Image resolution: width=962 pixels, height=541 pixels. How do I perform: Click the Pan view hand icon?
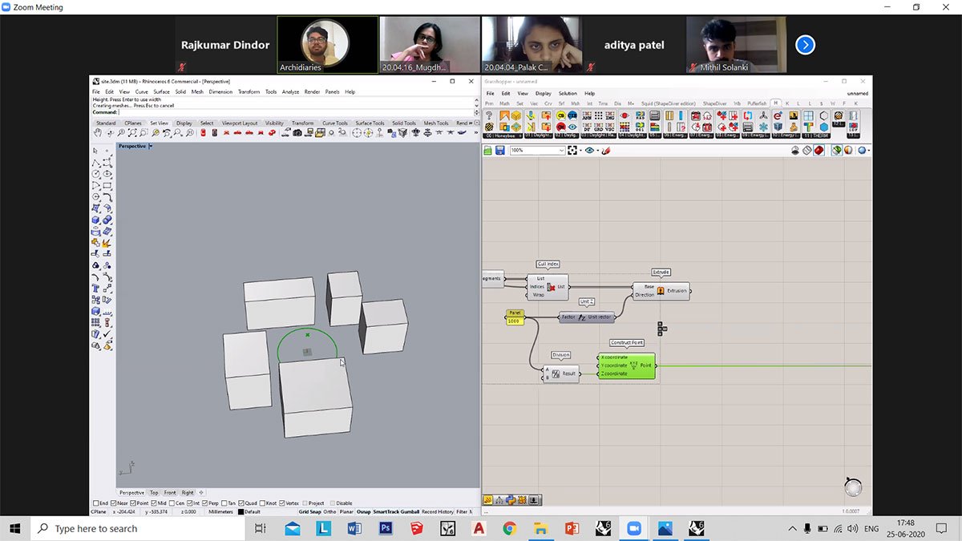pyautogui.click(x=98, y=133)
